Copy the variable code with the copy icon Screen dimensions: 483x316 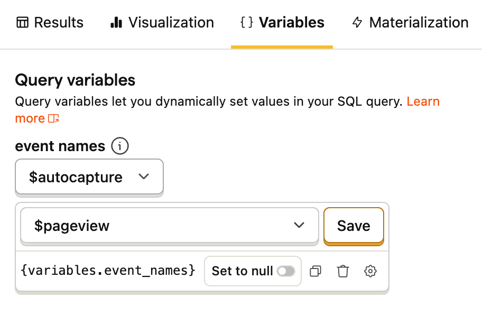(x=315, y=271)
